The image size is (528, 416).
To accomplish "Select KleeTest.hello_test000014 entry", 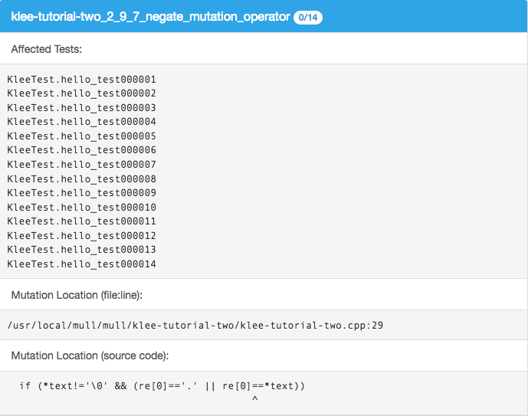I will point(81,264).
